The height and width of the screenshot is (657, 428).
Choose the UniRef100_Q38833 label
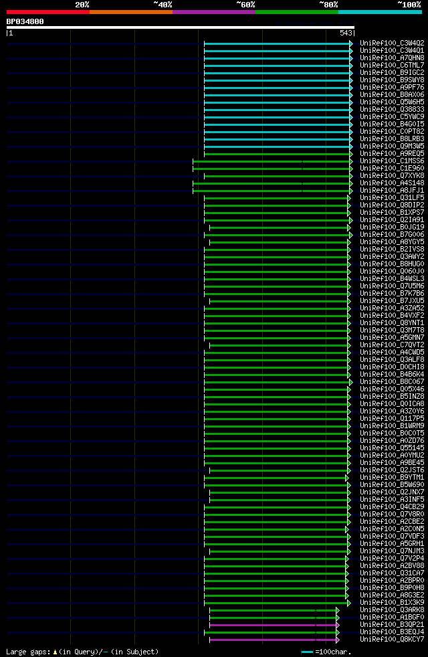392,109
